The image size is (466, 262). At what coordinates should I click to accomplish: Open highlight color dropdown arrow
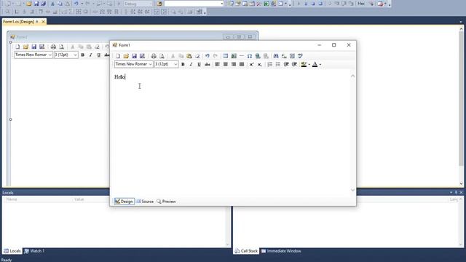309,65
